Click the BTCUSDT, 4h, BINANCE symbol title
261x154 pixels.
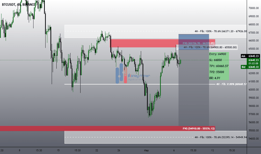click(x=19, y=5)
